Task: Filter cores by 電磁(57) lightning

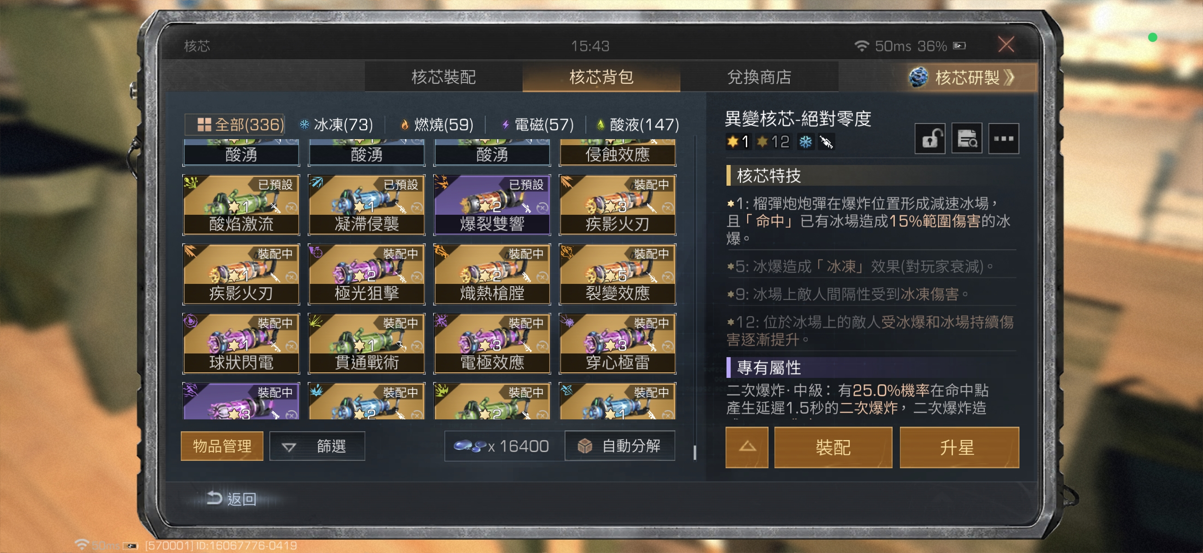Action: [537, 124]
